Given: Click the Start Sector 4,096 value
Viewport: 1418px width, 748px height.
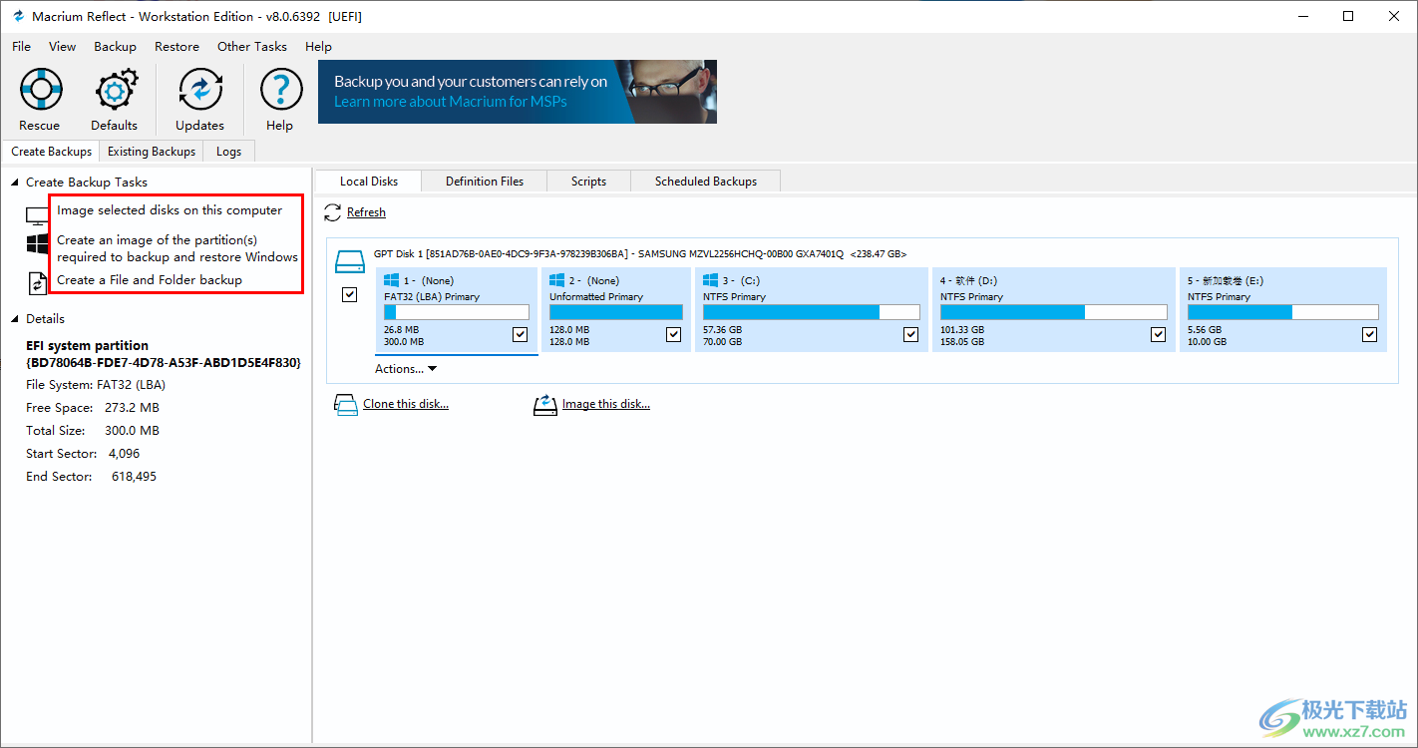Looking at the screenshot, I should click(124, 454).
